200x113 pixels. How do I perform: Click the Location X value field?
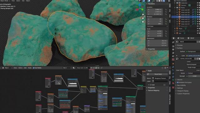pyautogui.click(x=155, y=10)
